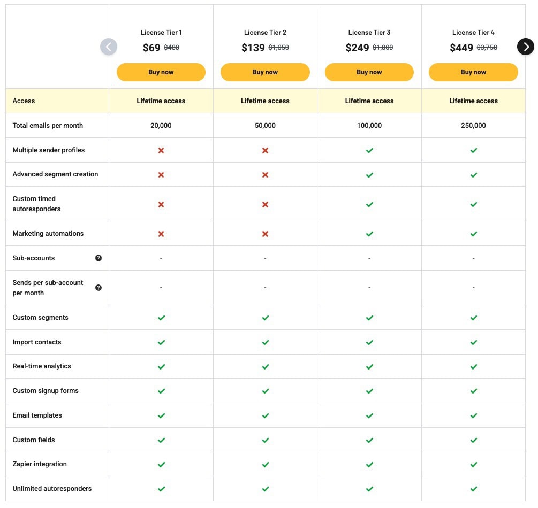Open the Sub-accounts help tooltip icon
This screenshot has width=538, height=508.
point(98,258)
